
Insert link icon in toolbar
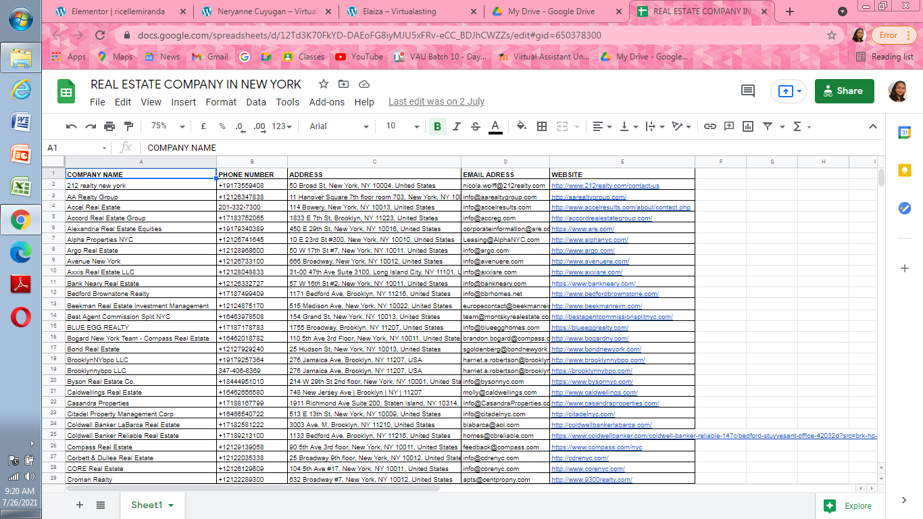pyautogui.click(x=709, y=126)
